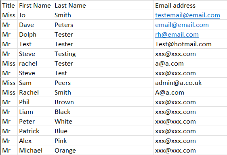Click the last name cell Brown
This screenshot has height=155, width=227.
pyautogui.click(x=103, y=102)
